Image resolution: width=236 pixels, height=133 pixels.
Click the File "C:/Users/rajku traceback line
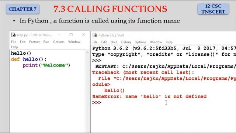point(167,78)
